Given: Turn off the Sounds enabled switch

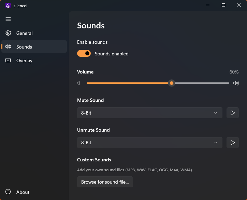Looking at the screenshot, I should tap(84, 54).
